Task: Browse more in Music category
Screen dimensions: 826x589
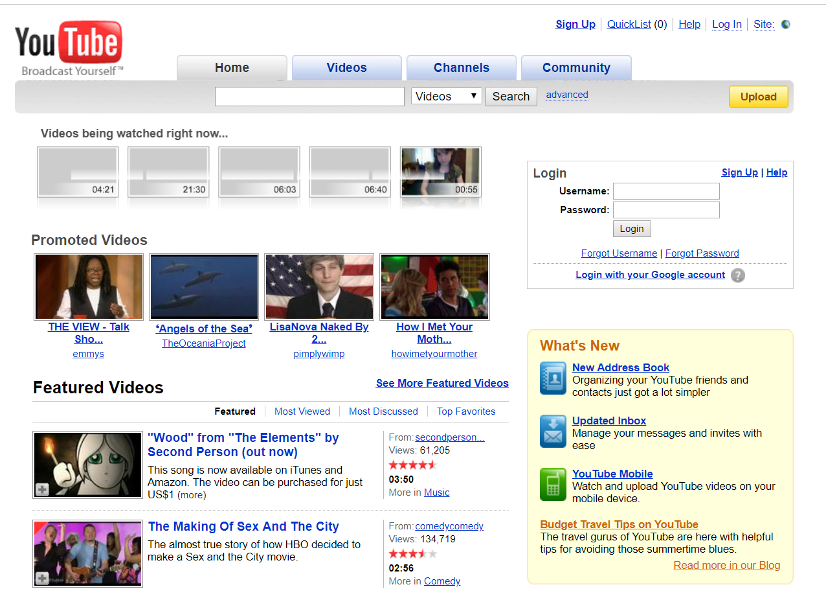Action: 437,492
